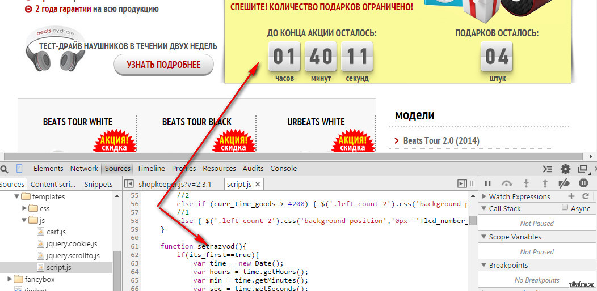This screenshot has height=291, width=597.
Task: Click the file navigator vertical scrollbar
Action: click(117, 271)
